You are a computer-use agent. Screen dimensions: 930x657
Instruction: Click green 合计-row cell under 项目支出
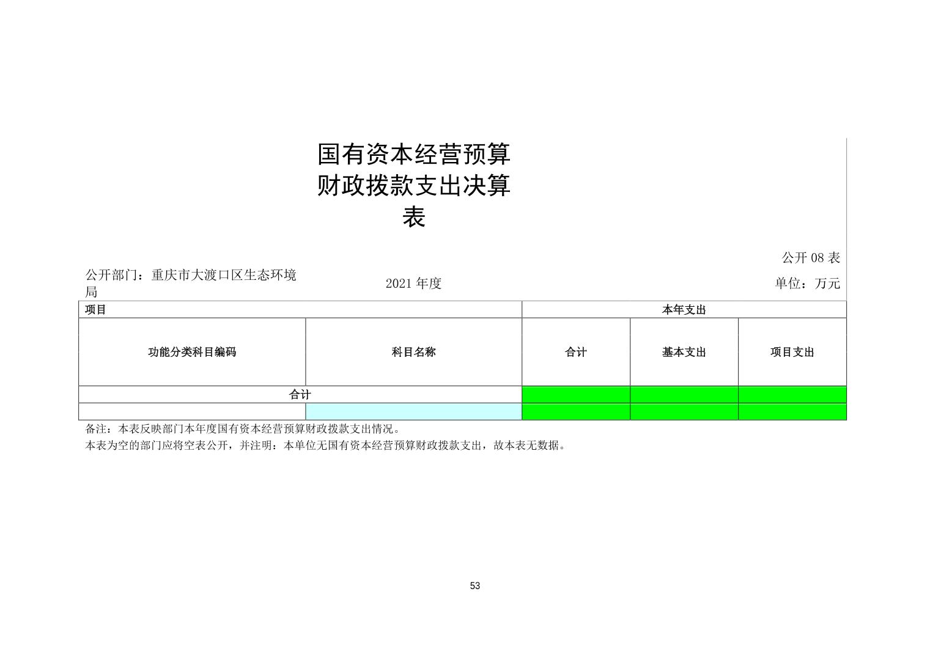coord(792,395)
